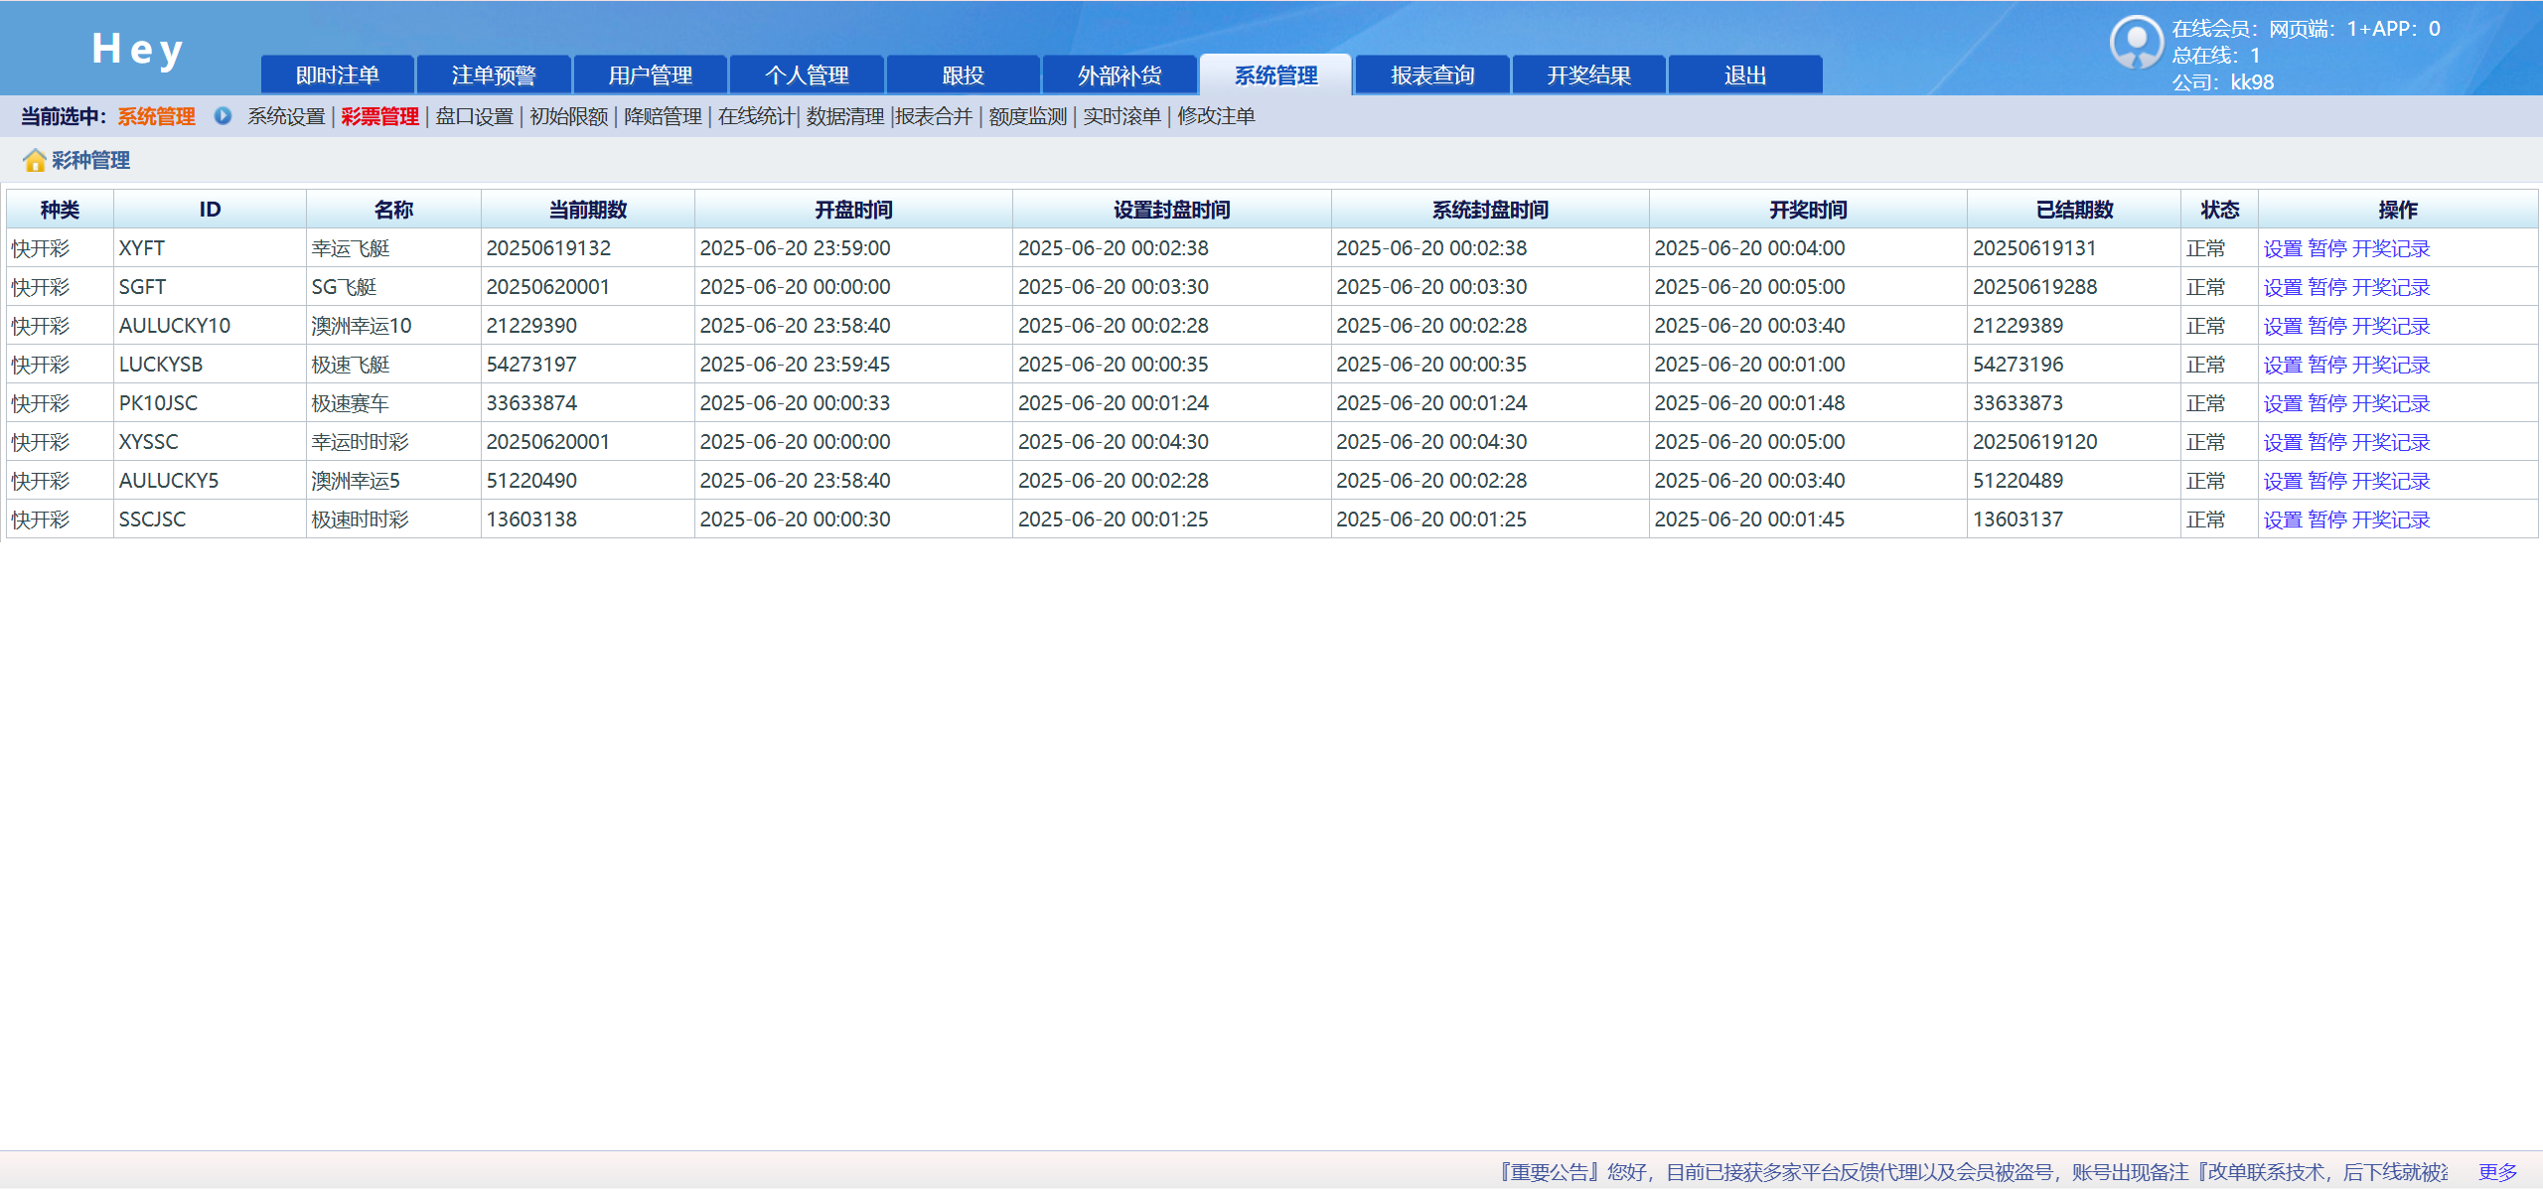Open 额度监测 from the submenu
Viewport: 2543px width, 1191px height.
(x=1027, y=116)
